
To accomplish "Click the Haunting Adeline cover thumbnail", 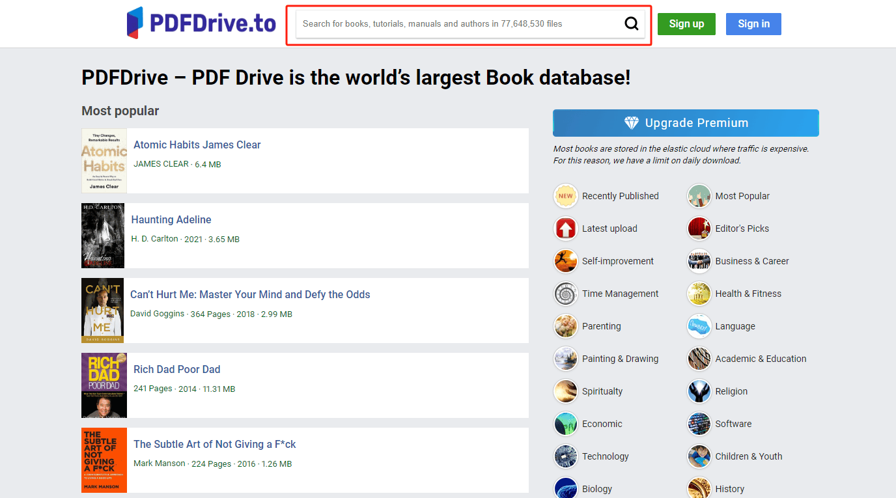I will pos(103,236).
